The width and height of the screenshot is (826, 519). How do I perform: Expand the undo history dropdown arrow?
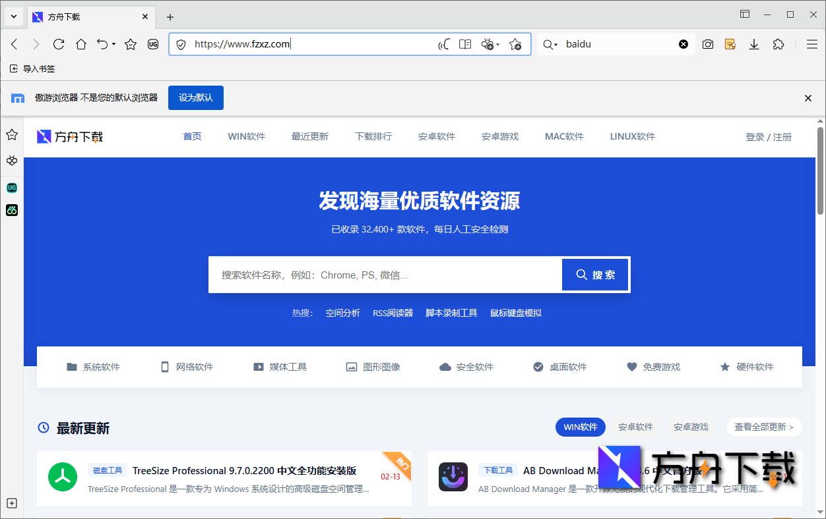tap(114, 44)
